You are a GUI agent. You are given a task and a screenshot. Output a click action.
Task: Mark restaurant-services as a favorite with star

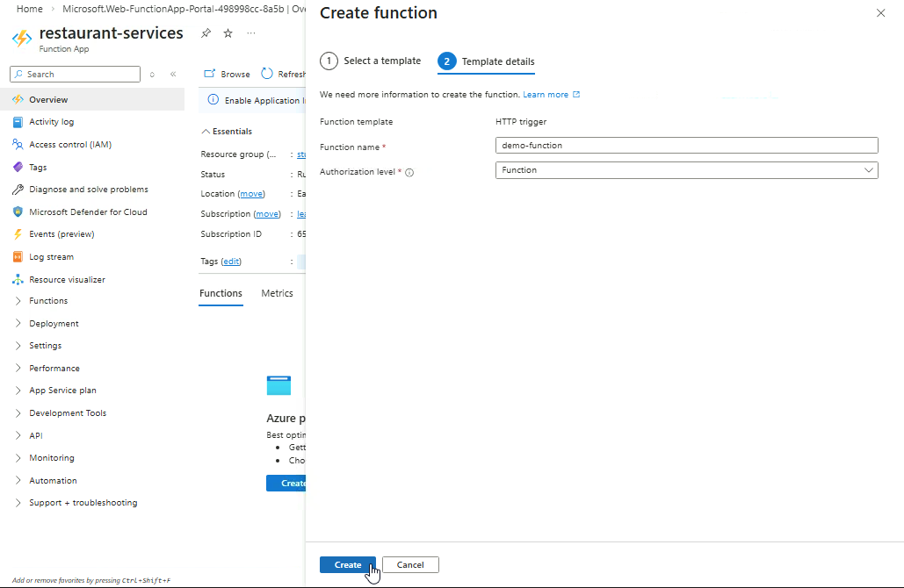pyautogui.click(x=228, y=33)
